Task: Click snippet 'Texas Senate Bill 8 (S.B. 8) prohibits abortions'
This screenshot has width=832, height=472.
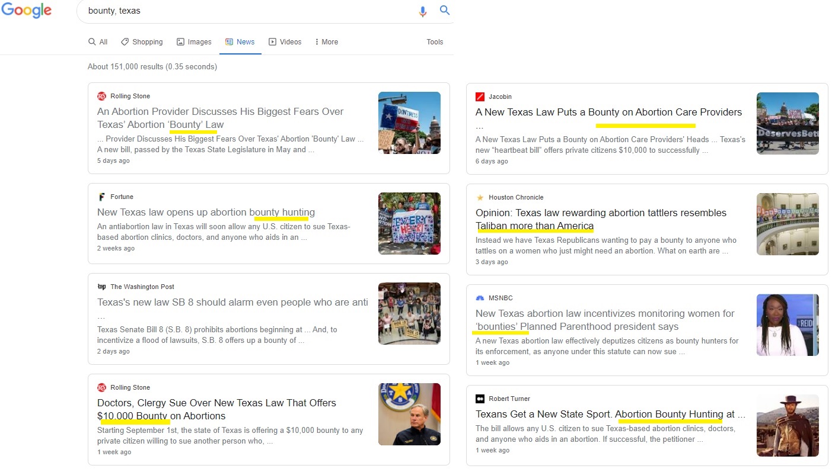Action: click(x=217, y=335)
